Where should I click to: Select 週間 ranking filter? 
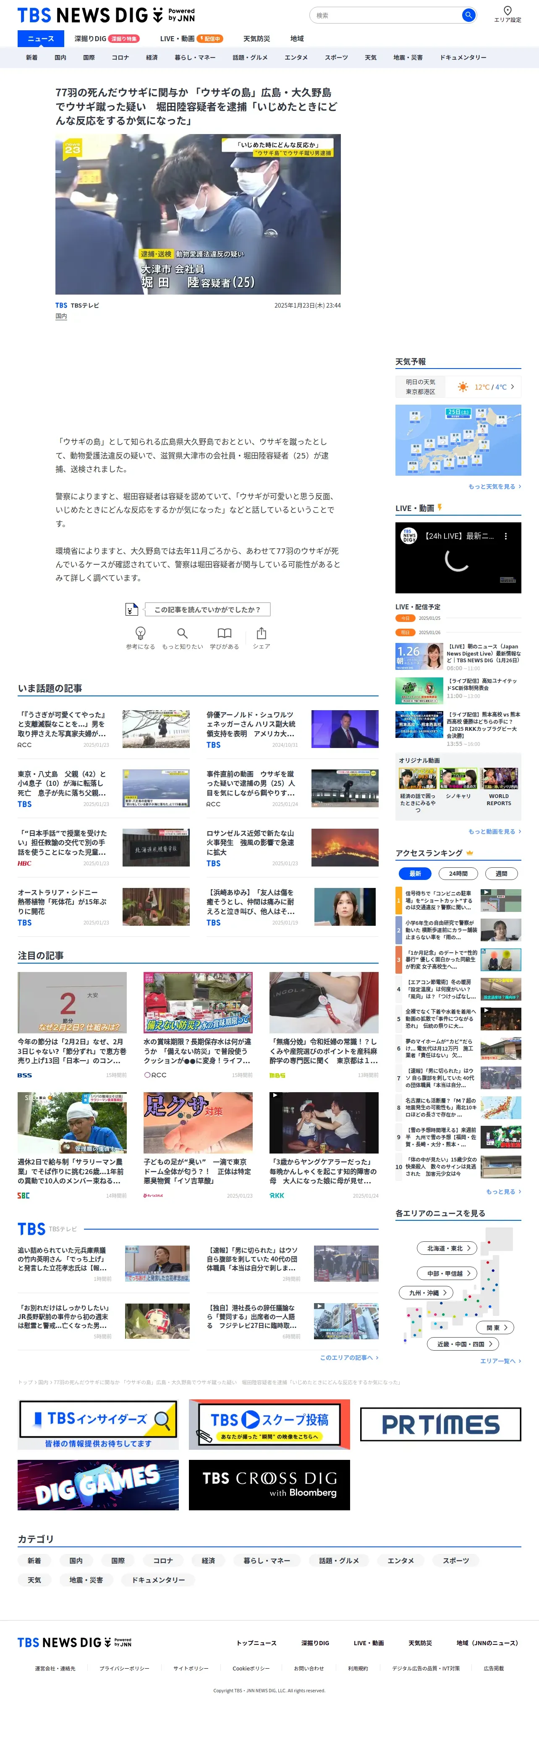[502, 873]
